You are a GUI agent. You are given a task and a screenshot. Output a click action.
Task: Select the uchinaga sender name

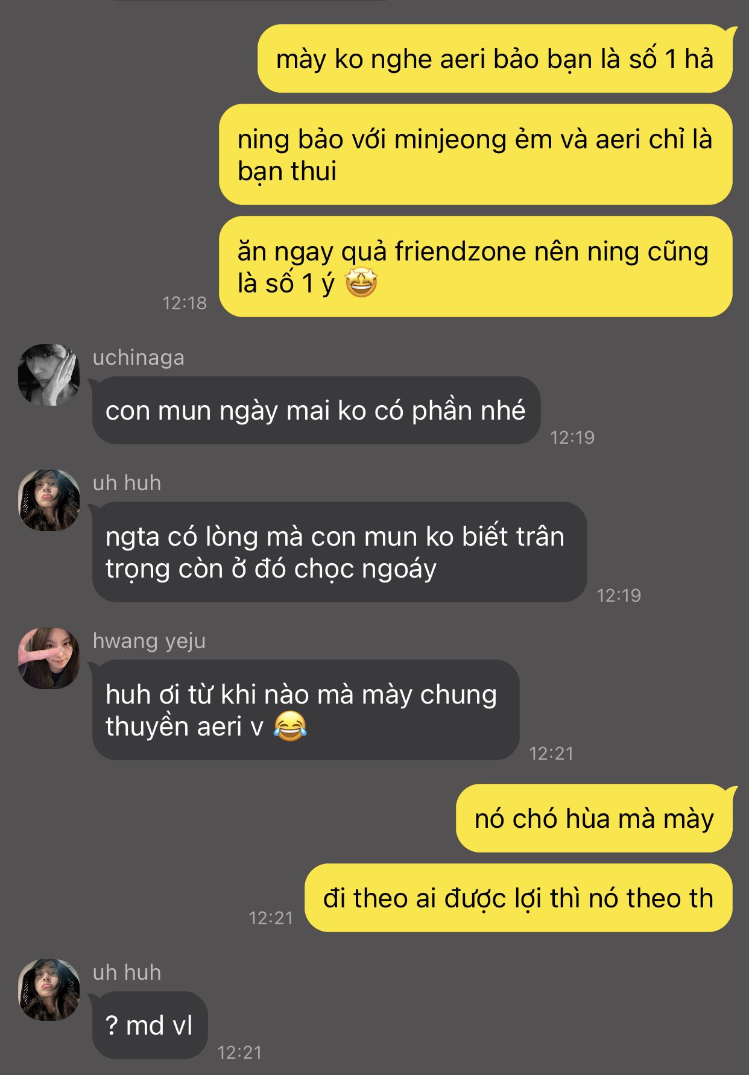point(139,358)
